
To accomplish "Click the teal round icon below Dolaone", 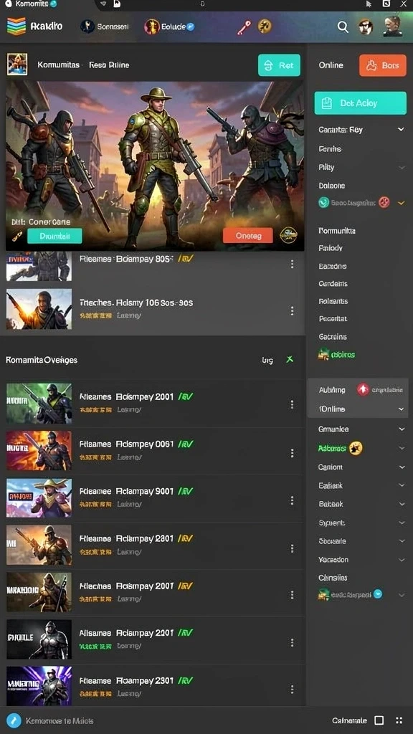I will point(323,202).
